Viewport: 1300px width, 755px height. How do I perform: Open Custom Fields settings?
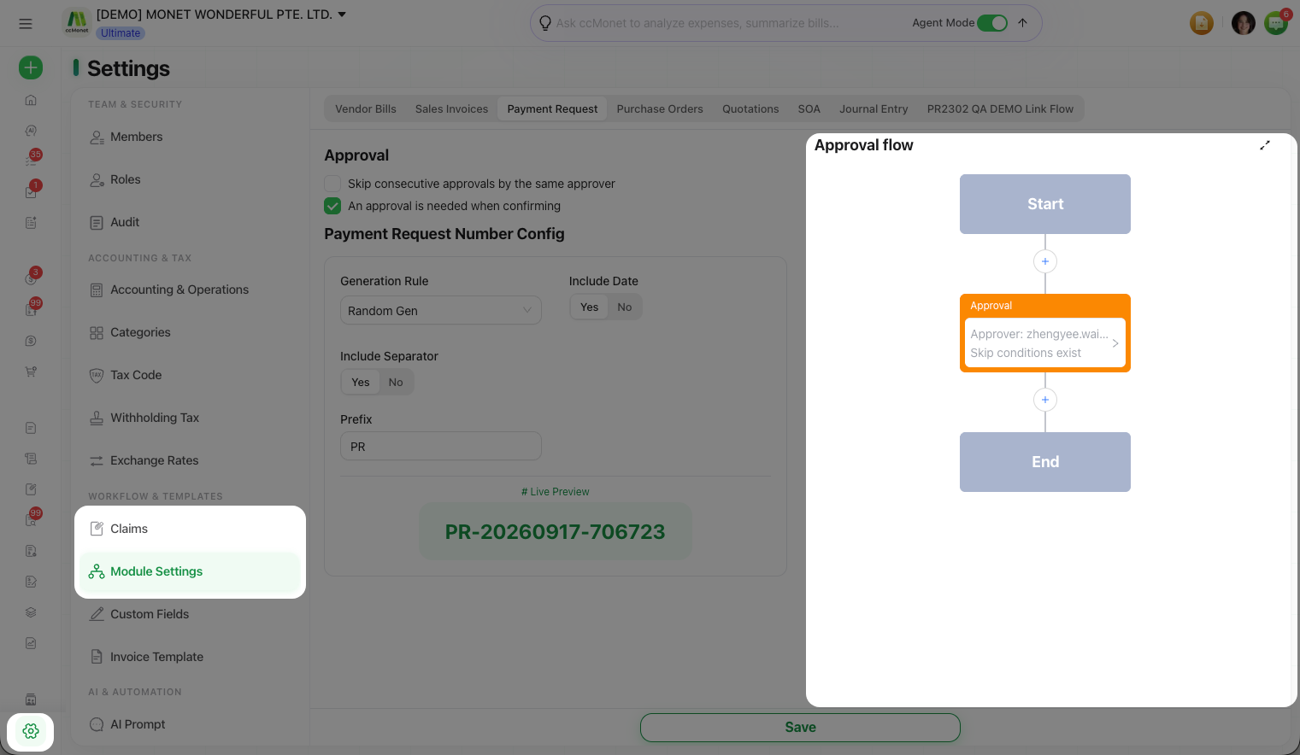point(190,614)
